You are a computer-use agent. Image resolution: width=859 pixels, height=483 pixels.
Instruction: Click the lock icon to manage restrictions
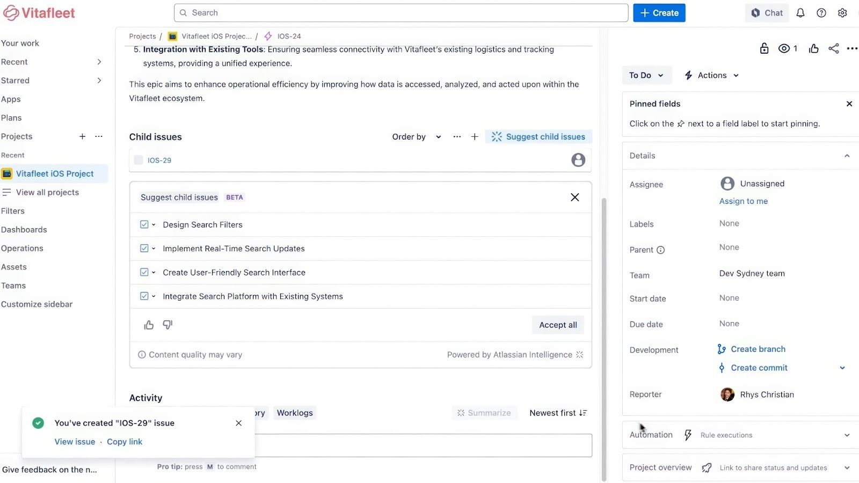(764, 48)
